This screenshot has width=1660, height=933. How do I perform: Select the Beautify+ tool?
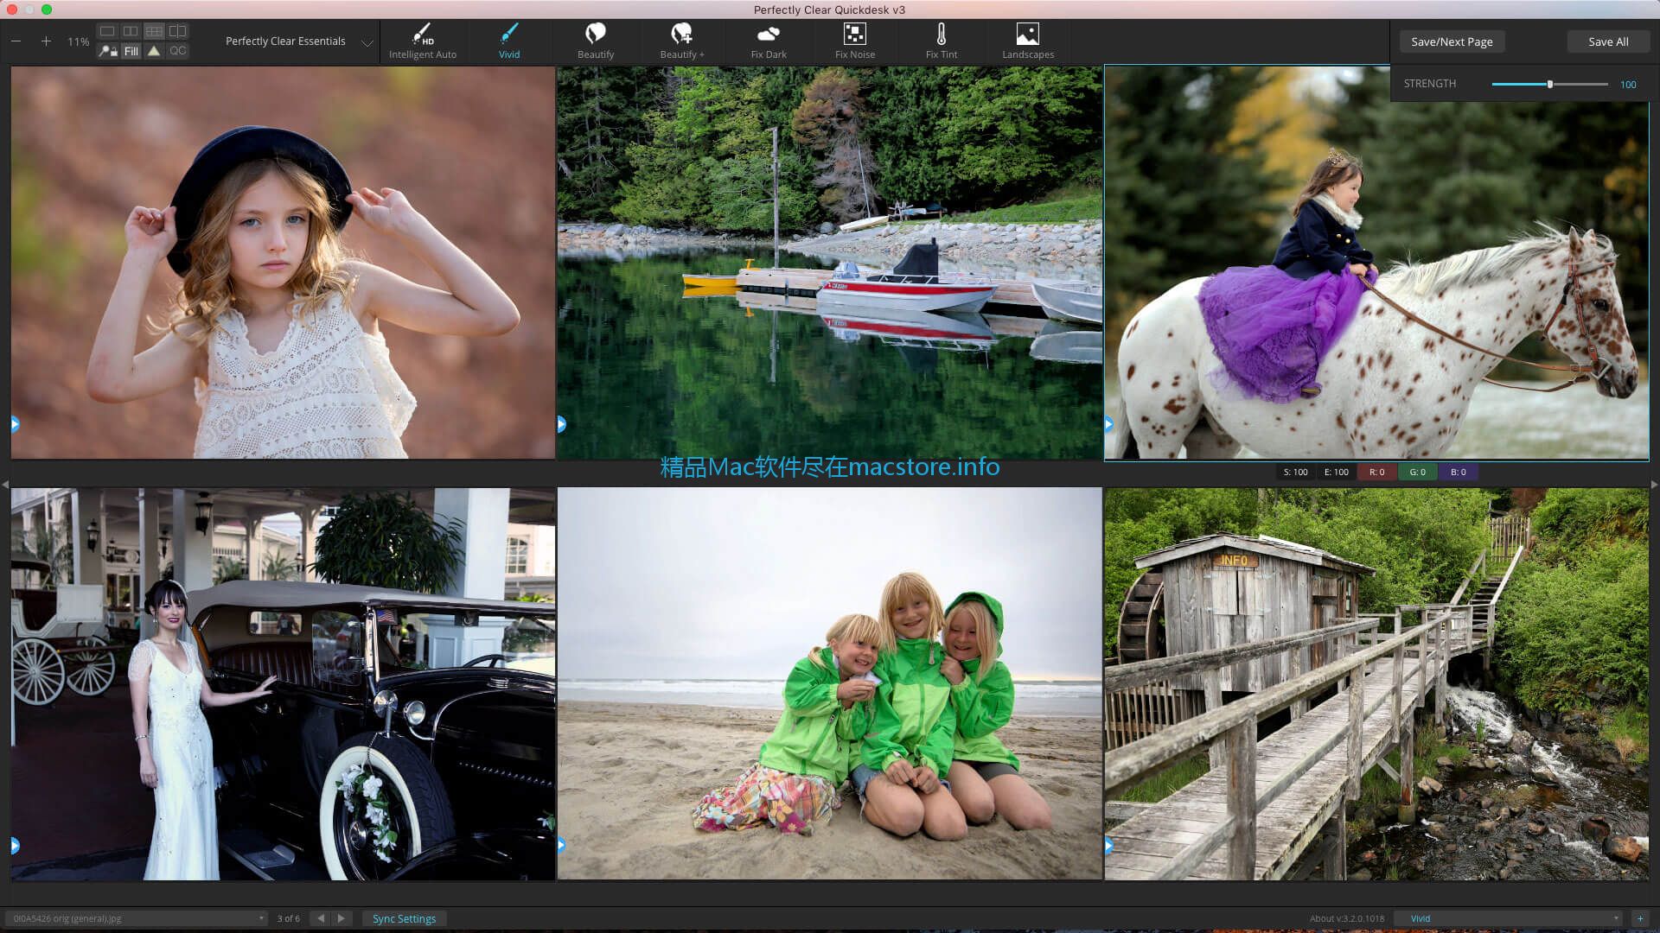point(682,41)
